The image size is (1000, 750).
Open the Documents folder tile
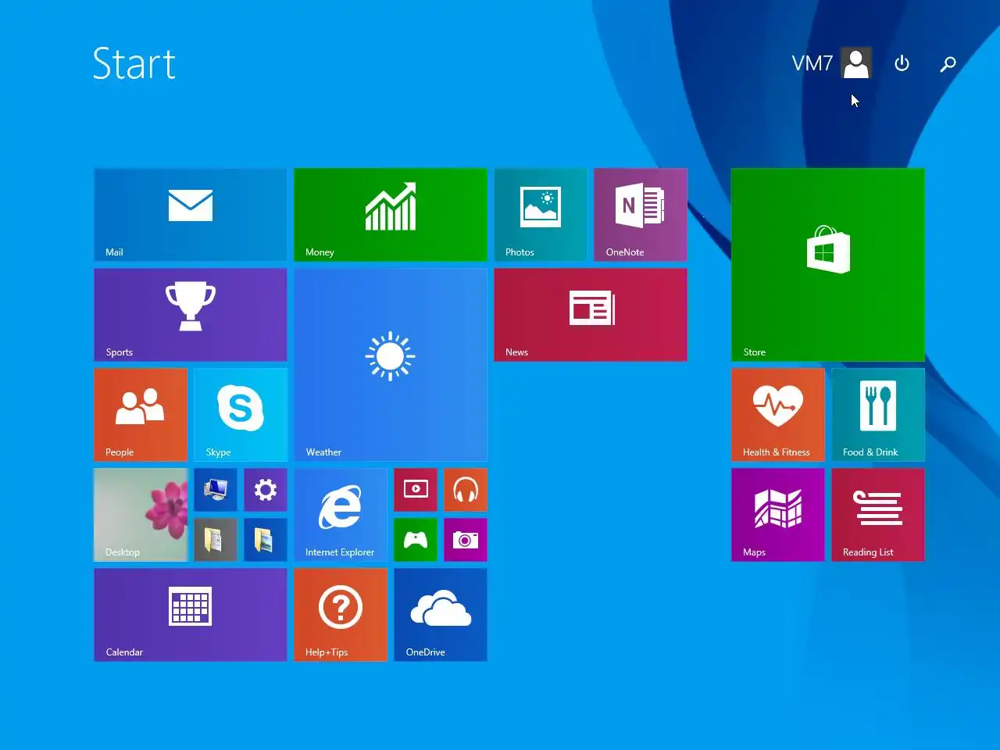coord(216,540)
